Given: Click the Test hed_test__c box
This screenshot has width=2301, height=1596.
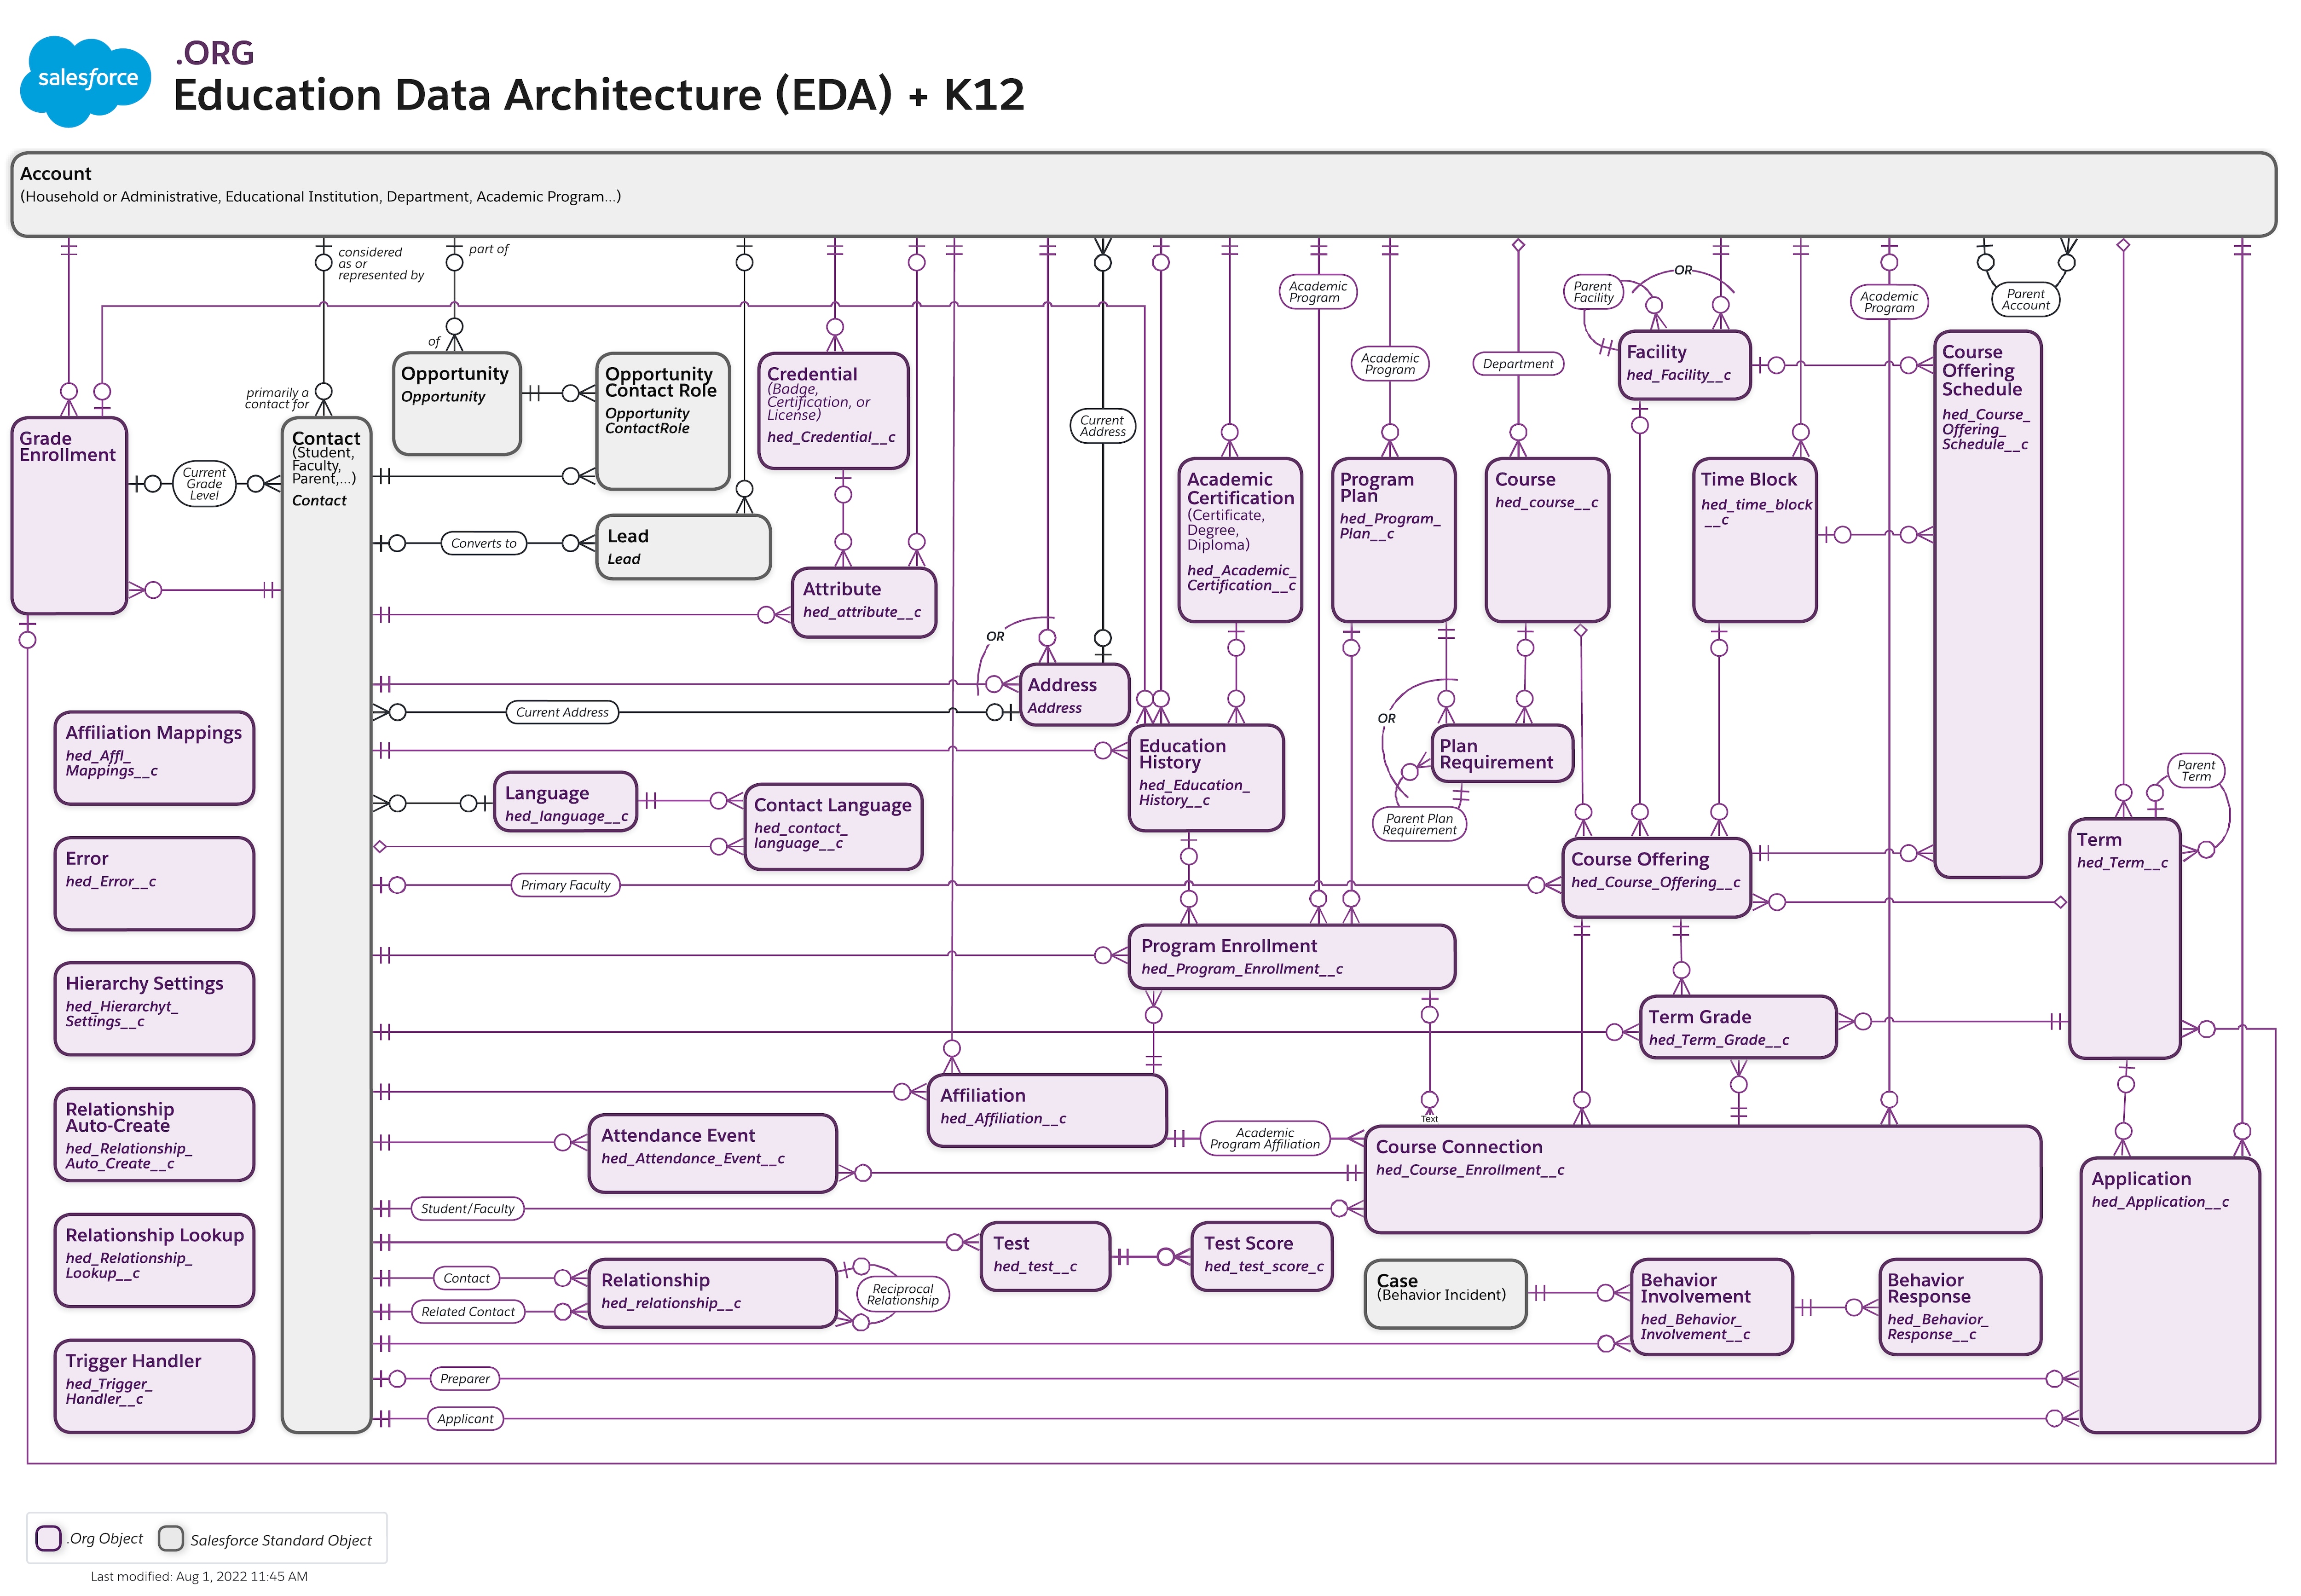Looking at the screenshot, I should (1045, 1256).
